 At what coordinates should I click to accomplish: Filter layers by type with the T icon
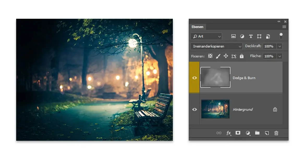(x=251, y=36)
